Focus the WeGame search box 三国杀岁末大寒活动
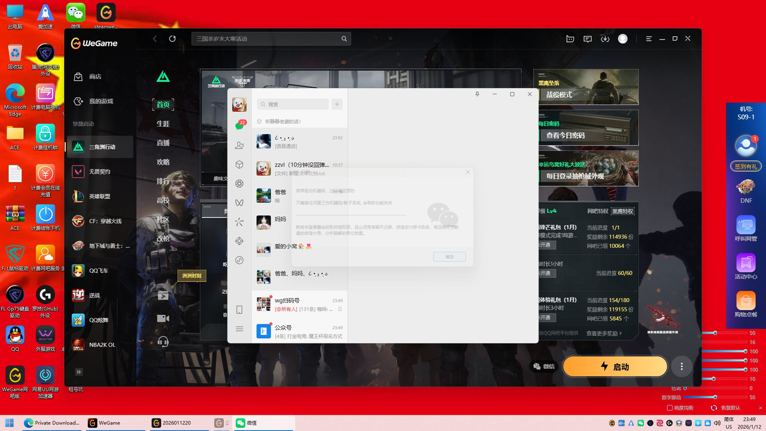Viewport: 766px width, 431px height. click(x=271, y=38)
